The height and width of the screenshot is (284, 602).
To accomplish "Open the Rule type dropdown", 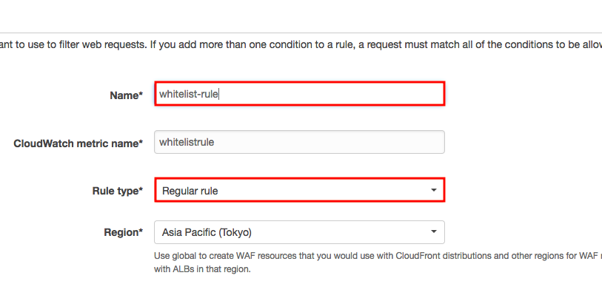I will (x=299, y=190).
